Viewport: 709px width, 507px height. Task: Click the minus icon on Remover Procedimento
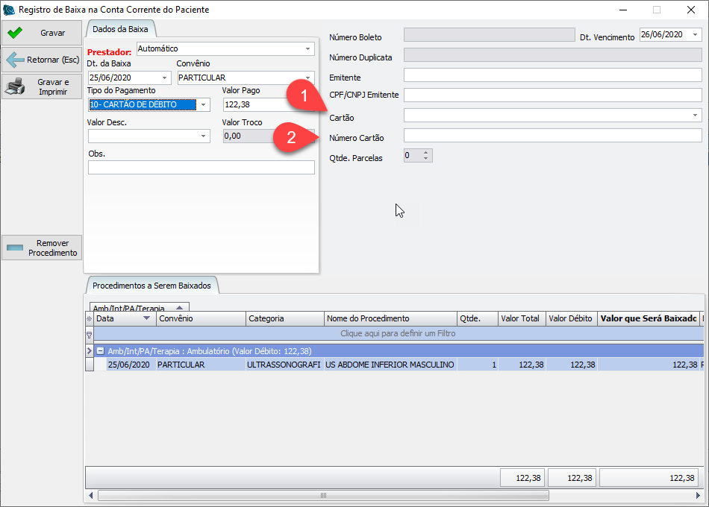[x=15, y=248]
